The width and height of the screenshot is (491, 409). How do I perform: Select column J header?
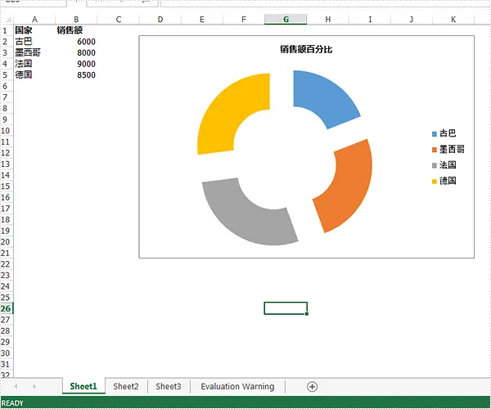[x=412, y=20]
